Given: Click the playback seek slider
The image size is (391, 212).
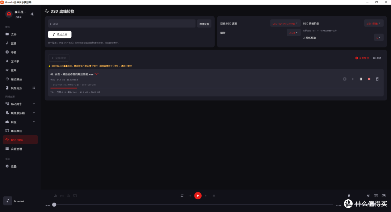Looking at the screenshot, I should (x=193, y=205).
